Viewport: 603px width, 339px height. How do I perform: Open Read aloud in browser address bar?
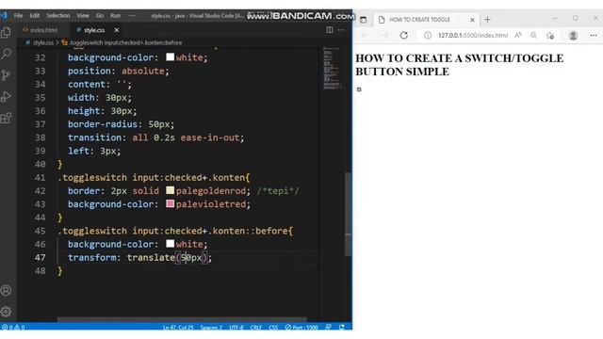(x=518, y=36)
